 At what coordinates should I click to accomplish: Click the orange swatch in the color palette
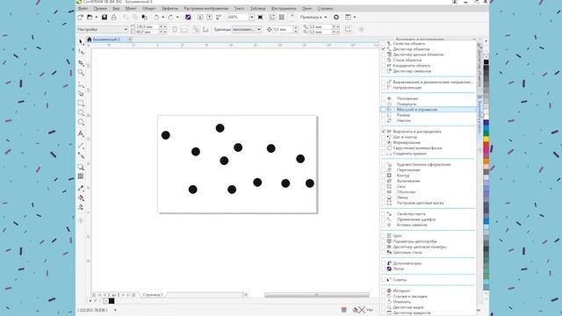click(x=486, y=162)
